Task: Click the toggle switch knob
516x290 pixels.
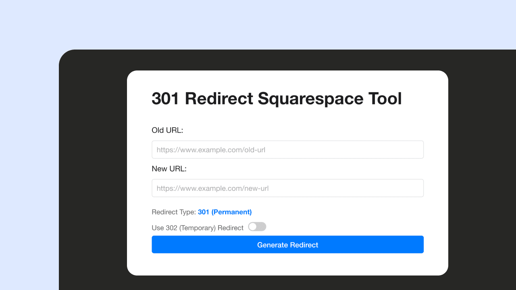Action: click(254, 227)
